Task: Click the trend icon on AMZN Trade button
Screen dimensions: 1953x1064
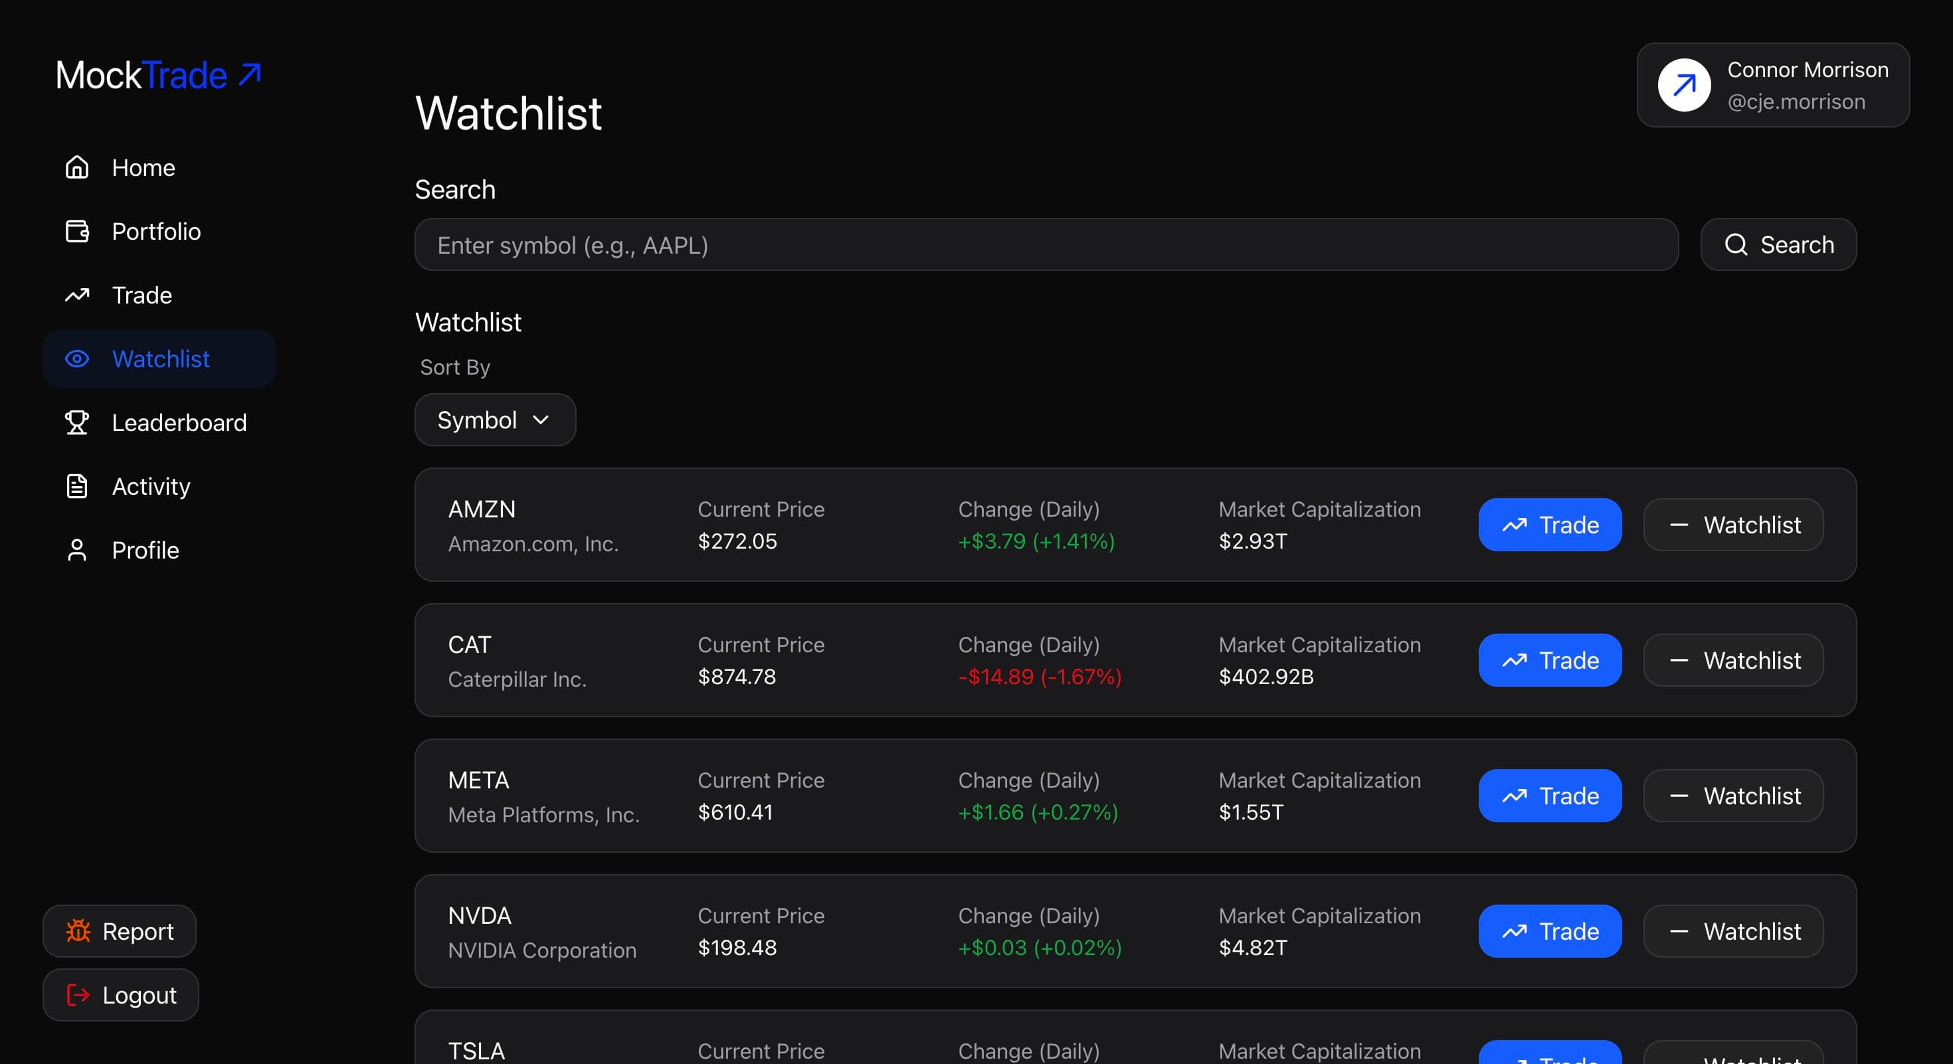Action: (1515, 525)
